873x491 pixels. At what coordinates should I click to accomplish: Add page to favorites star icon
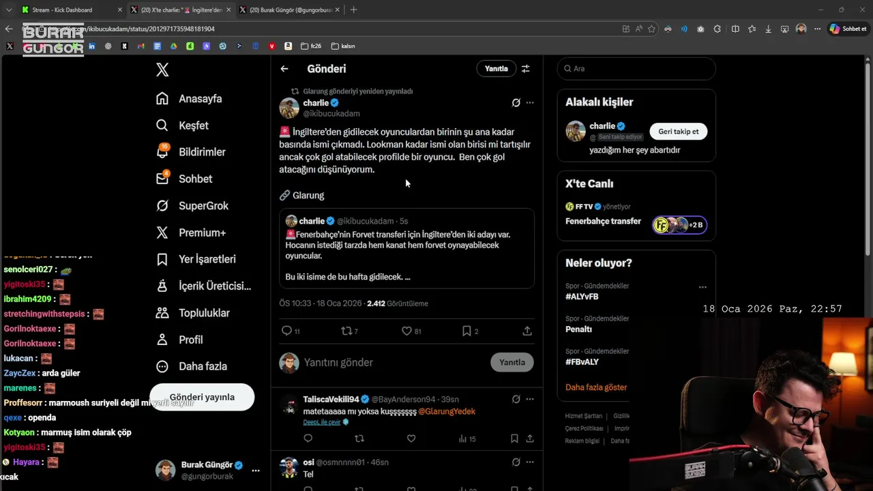click(652, 29)
